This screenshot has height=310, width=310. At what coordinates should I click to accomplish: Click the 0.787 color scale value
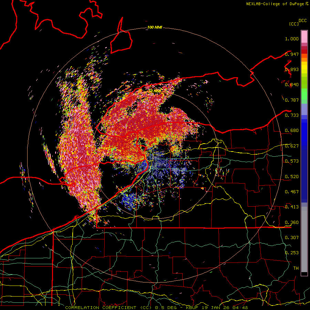(x=292, y=100)
